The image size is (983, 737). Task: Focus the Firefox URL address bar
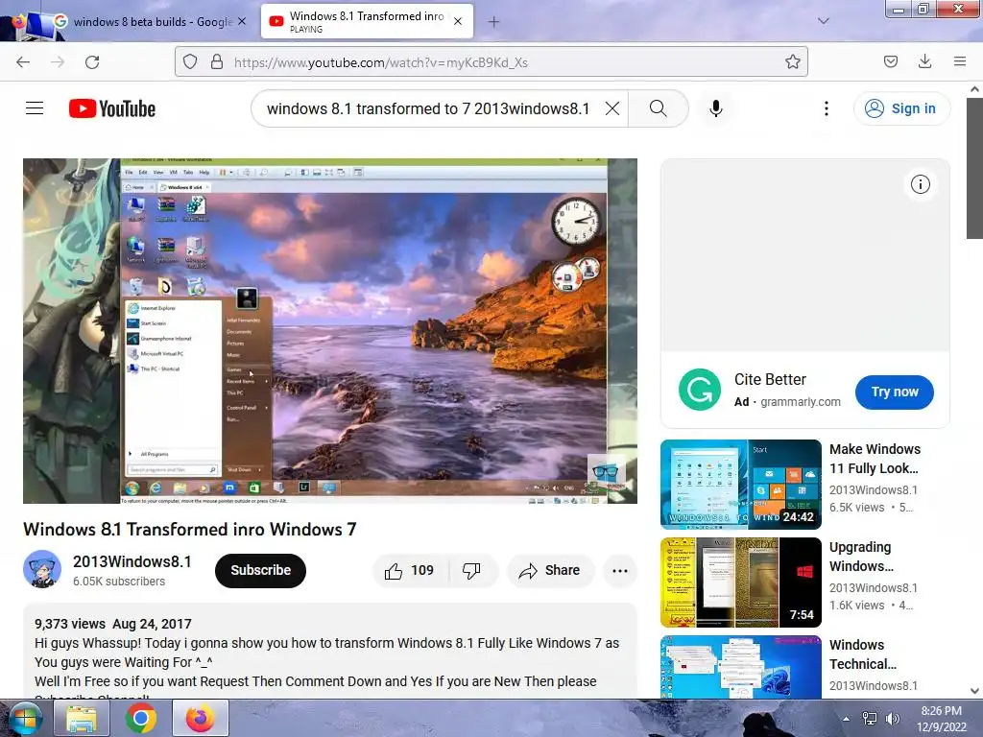pos(491,62)
